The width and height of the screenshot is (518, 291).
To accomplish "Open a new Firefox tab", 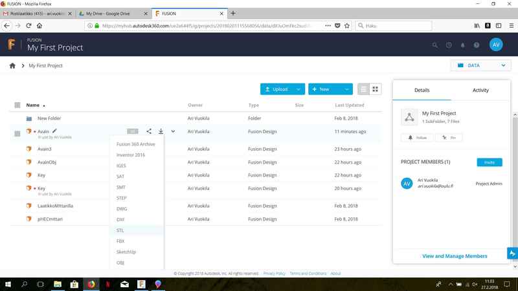I will pos(233,13).
